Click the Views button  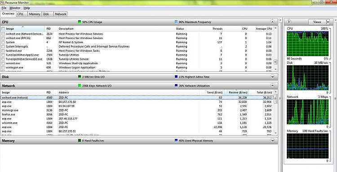click(x=317, y=22)
